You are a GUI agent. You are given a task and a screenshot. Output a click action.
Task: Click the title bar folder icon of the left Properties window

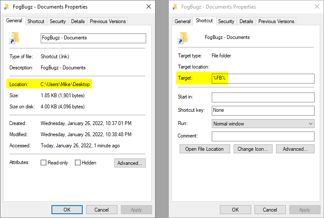tap(6, 7)
